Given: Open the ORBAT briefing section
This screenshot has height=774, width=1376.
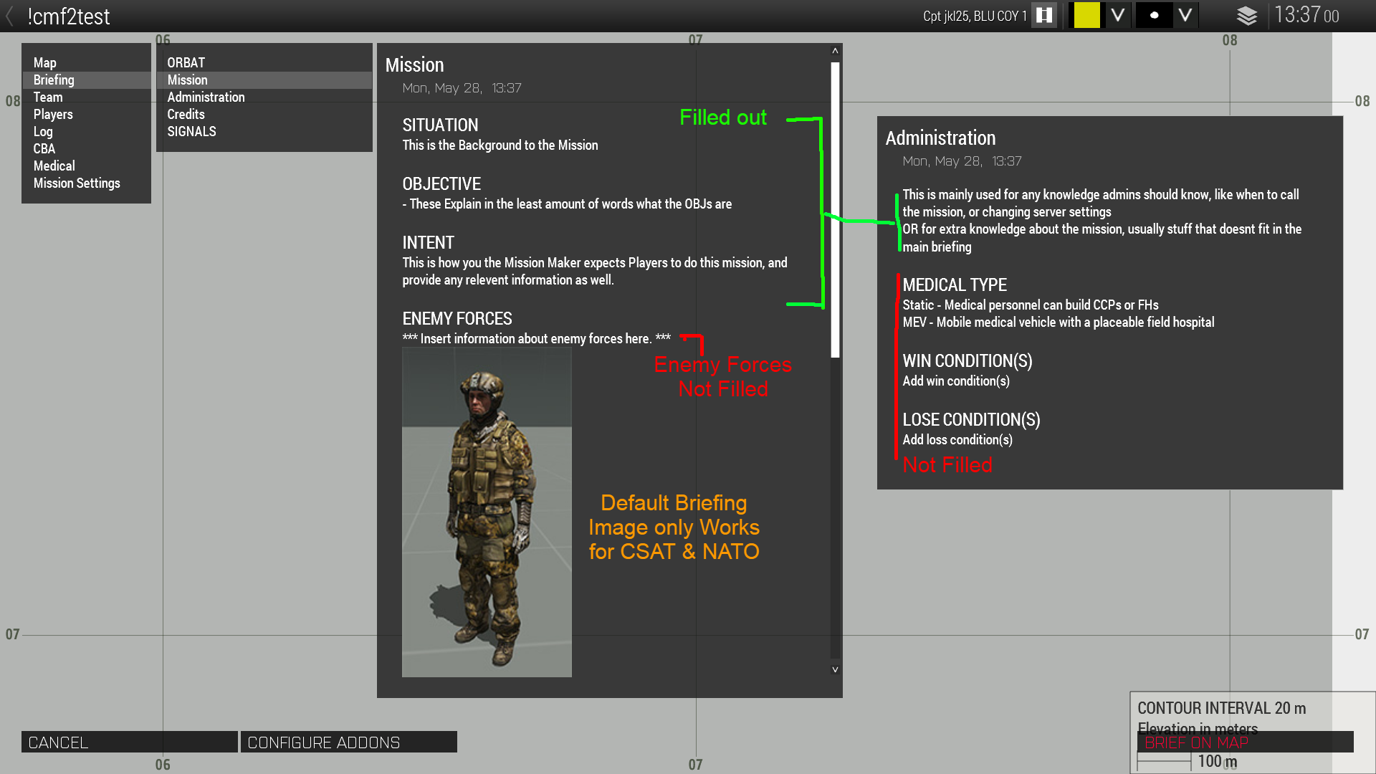Looking at the screenshot, I should coord(186,63).
